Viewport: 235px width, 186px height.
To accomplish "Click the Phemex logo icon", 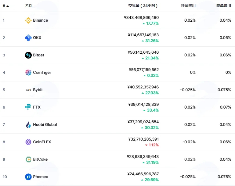I will 28,177.
